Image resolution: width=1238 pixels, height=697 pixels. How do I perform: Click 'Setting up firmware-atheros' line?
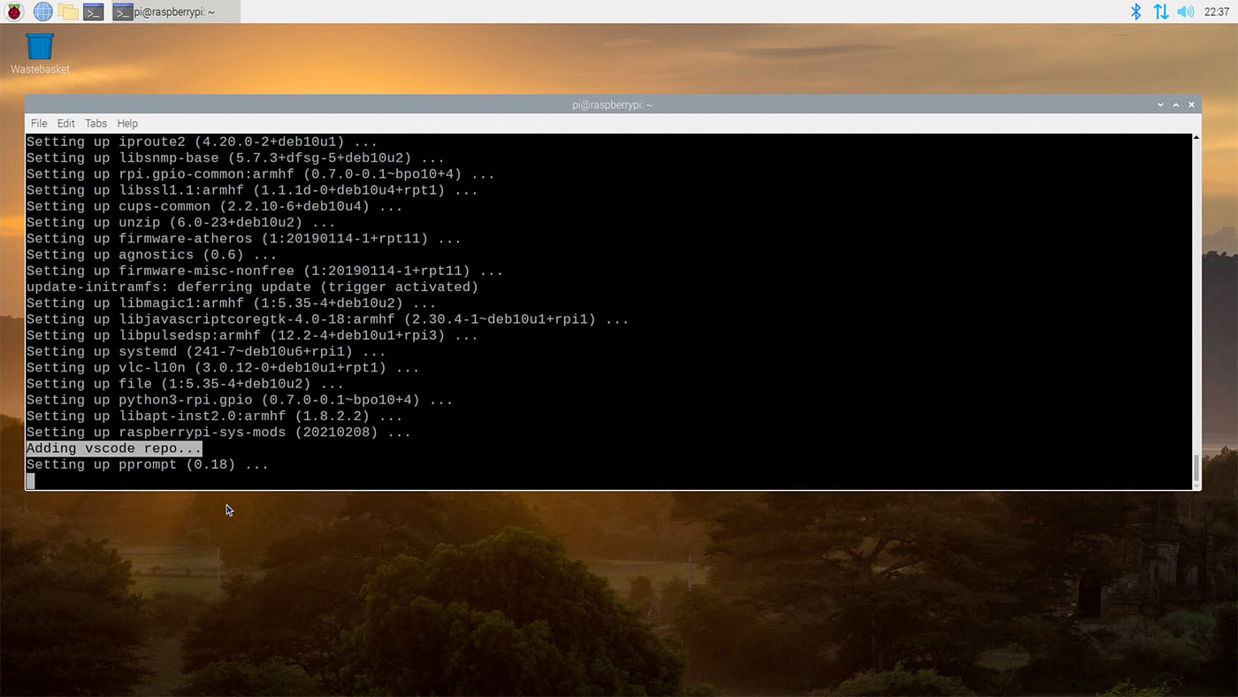pos(243,238)
